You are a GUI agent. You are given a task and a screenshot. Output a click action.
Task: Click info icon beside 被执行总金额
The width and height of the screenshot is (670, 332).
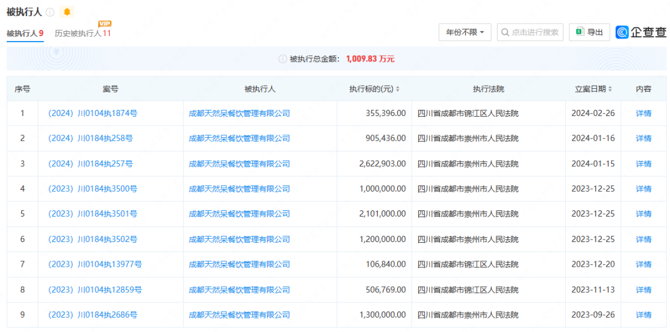pyautogui.click(x=282, y=59)
